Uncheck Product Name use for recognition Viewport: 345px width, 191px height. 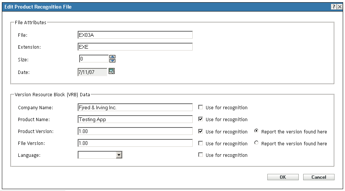tap(201, 119)
